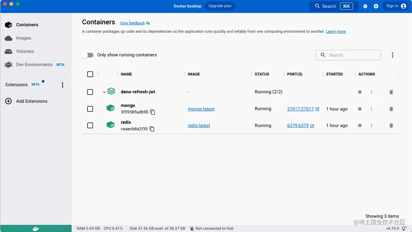Open the Extensions three-dot menu

click(x=63, y=85)
